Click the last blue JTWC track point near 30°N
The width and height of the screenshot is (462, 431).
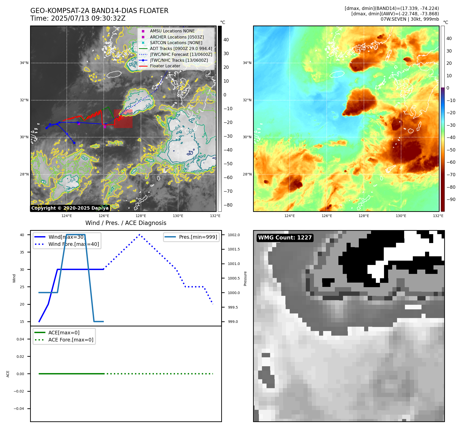pos(74,143)
